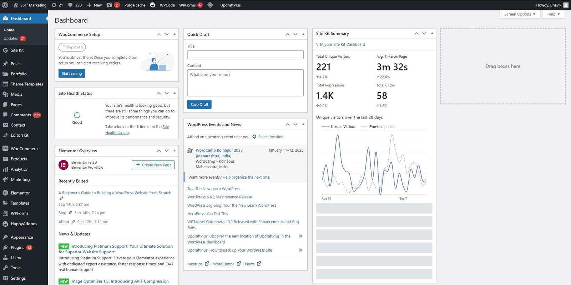The height and width of the screenshot is (285, 571).
Task: Open the Meetups external link
Action: pyautogui.click(x=198, y=264)
